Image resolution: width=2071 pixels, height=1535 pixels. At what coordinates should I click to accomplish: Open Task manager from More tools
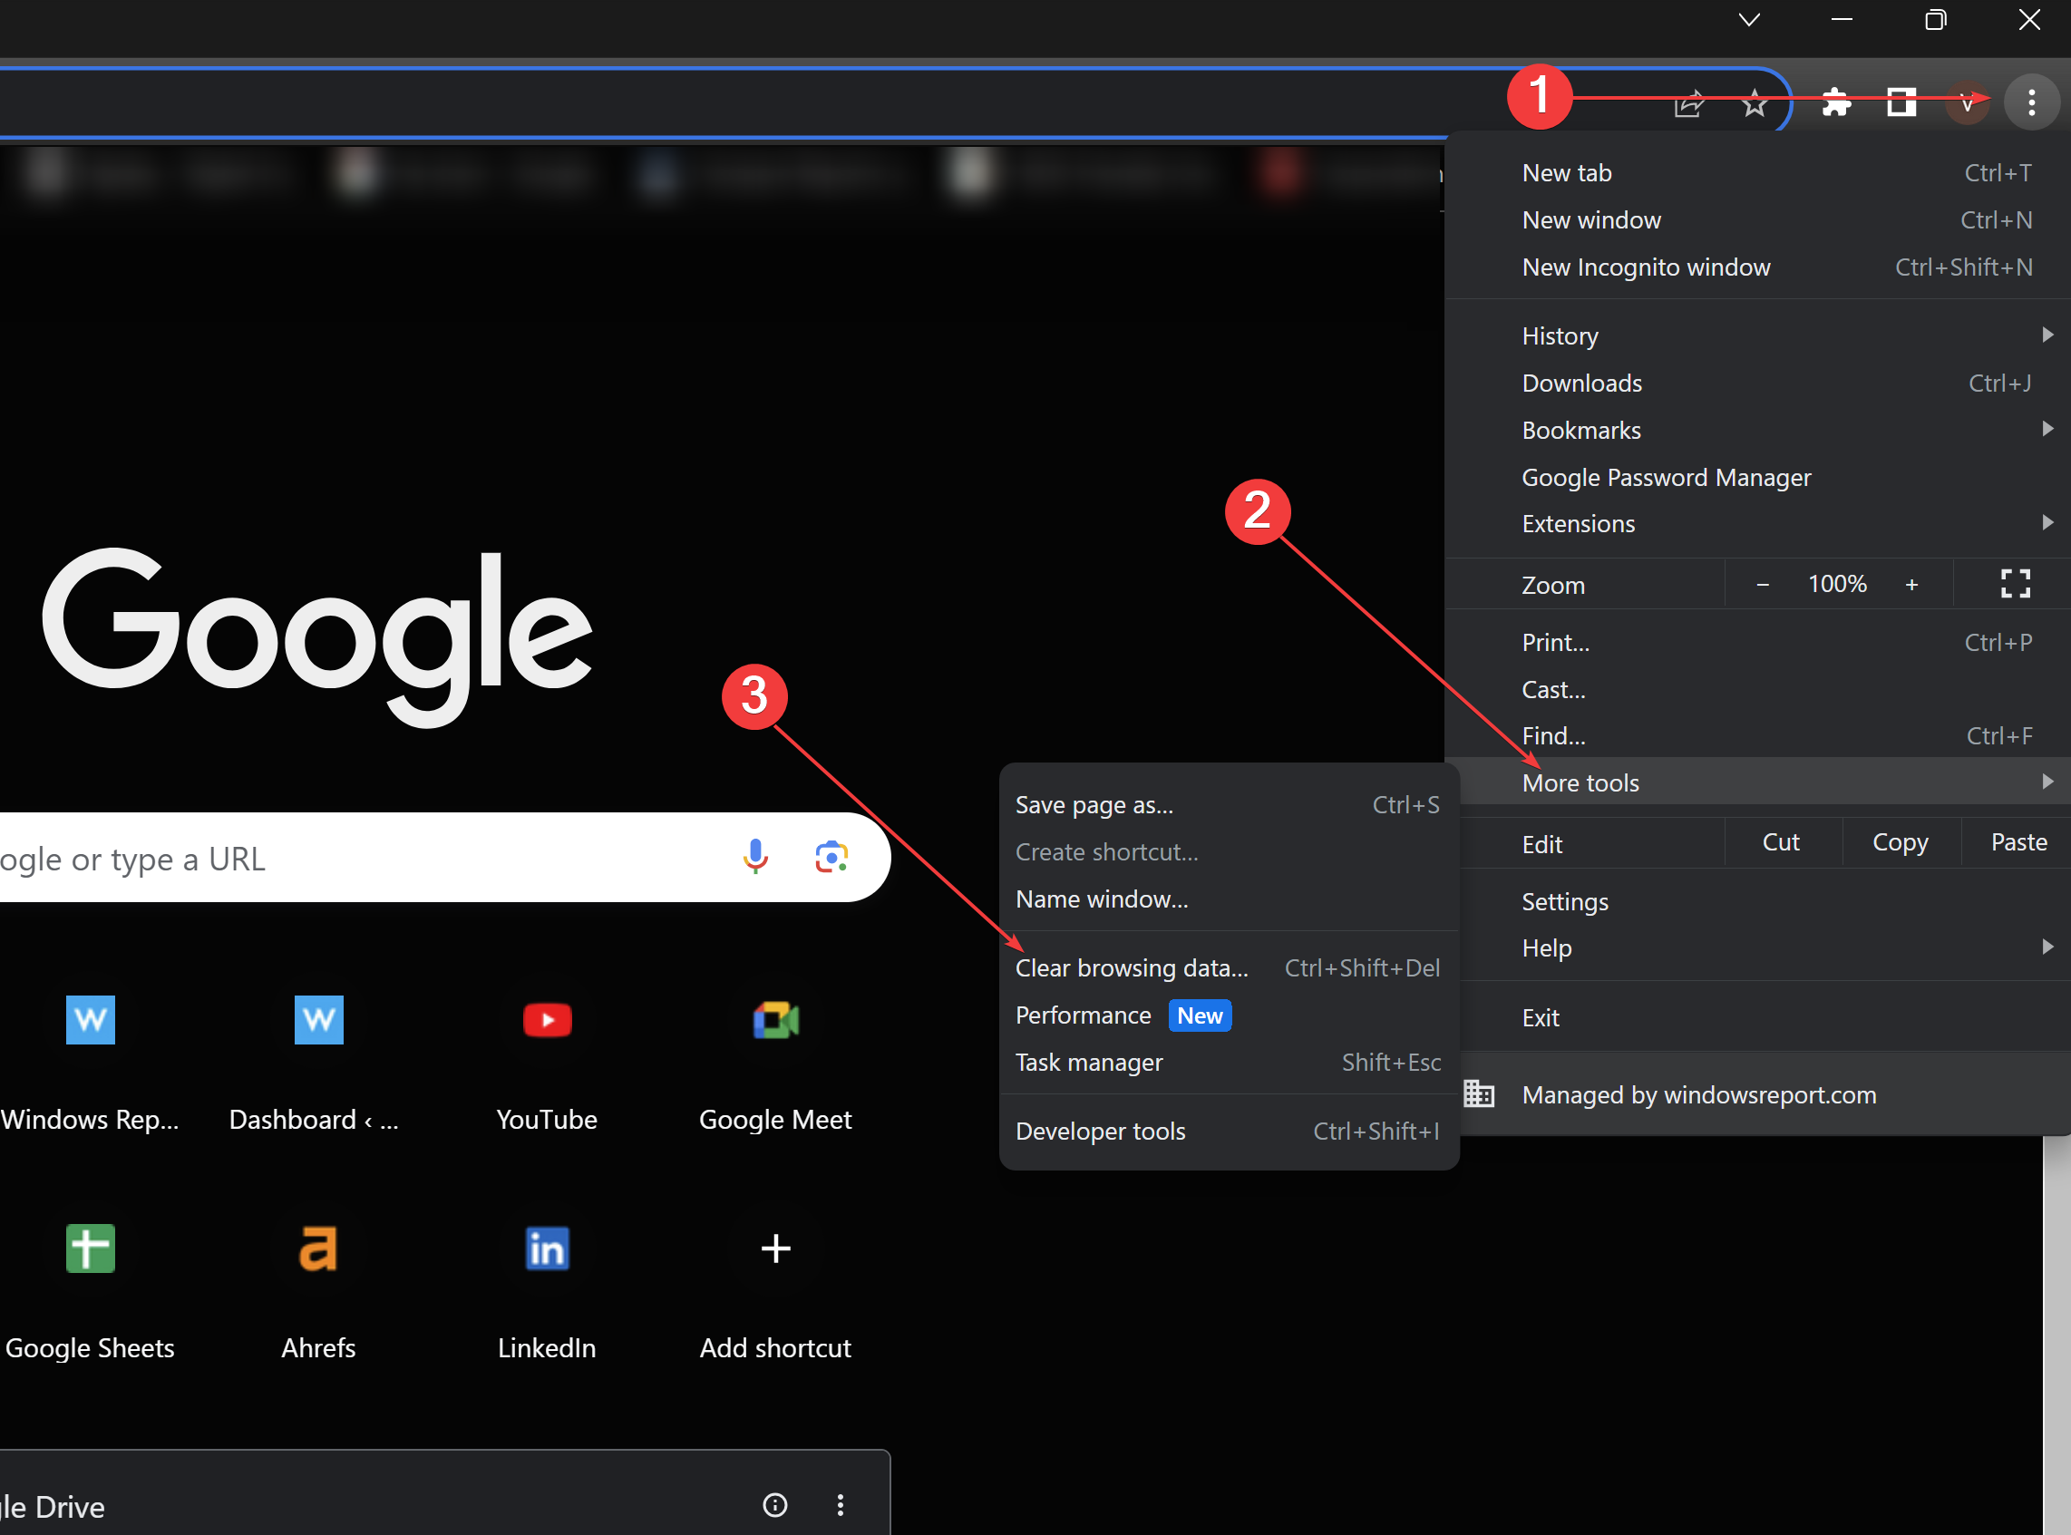click(1089, 1062)
